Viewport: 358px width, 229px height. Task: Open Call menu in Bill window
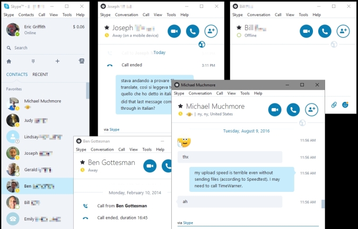point(278,15)
